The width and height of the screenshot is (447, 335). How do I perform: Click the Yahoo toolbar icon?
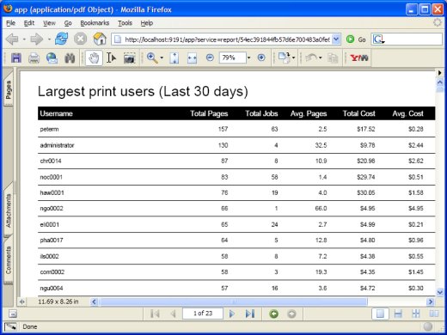(x=359, y=58)
